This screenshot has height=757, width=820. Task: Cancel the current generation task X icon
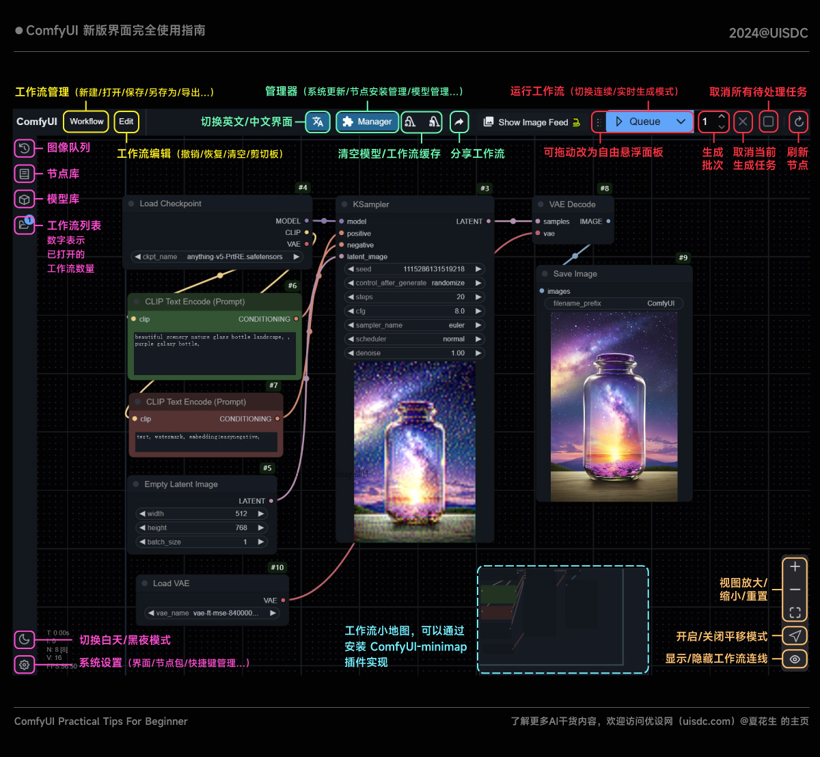743,122
